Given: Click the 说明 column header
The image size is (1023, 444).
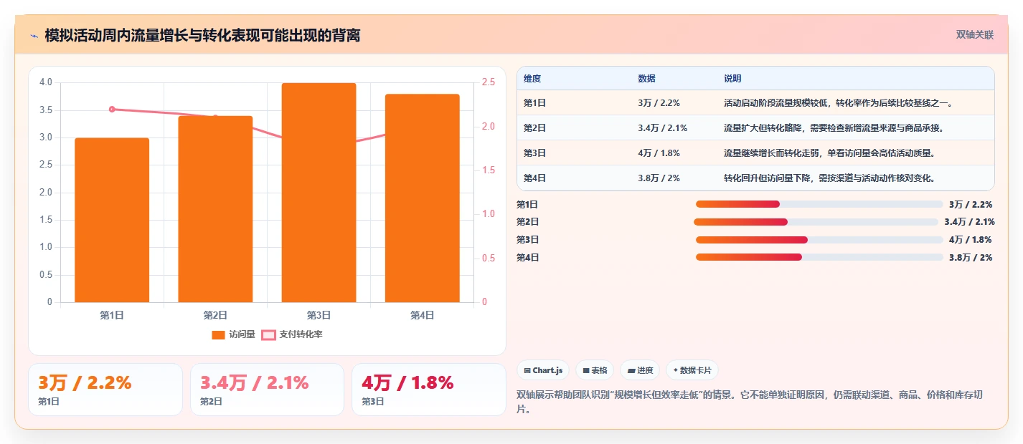Looking at the screenshot, I should [732, 79].
